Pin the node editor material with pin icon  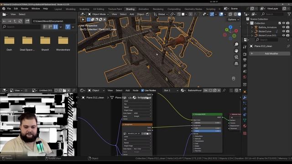[224, 90]
